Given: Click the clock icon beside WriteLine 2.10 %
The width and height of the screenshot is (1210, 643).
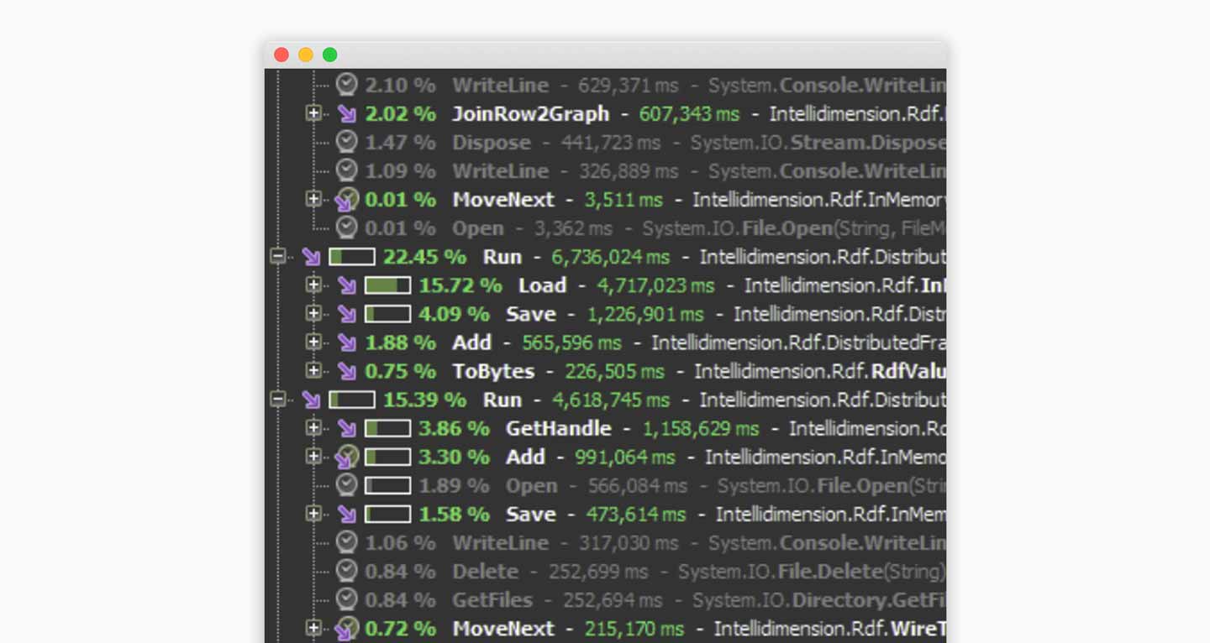Looking at the screenshot, I should 347,85.
